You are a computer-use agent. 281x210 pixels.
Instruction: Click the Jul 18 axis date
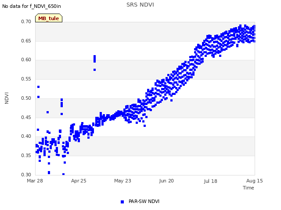(x=210, y=181)
